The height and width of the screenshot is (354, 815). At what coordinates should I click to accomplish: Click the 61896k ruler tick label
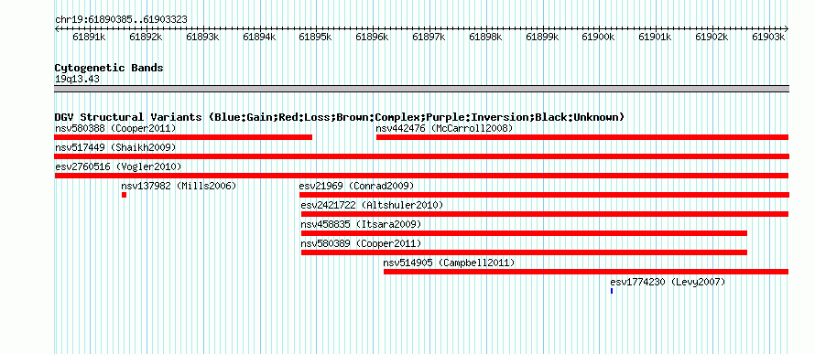[372, 37]
